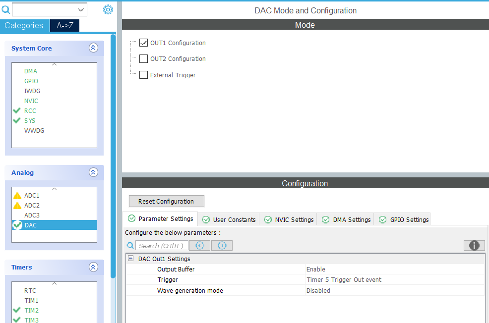
Task: Open the settings gear icon
Action: click(108, 9)
